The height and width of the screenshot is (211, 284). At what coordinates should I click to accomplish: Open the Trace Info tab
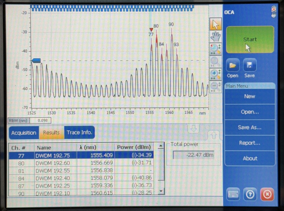79,132
